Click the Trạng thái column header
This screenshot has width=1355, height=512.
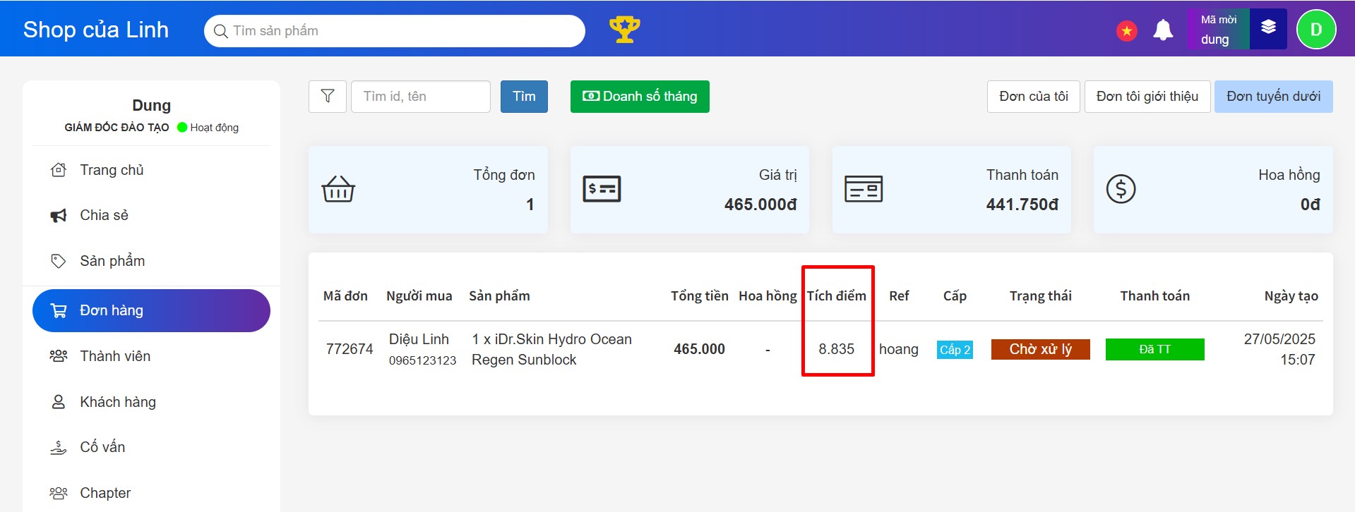pyautogui.click(x=1041, y=296)
